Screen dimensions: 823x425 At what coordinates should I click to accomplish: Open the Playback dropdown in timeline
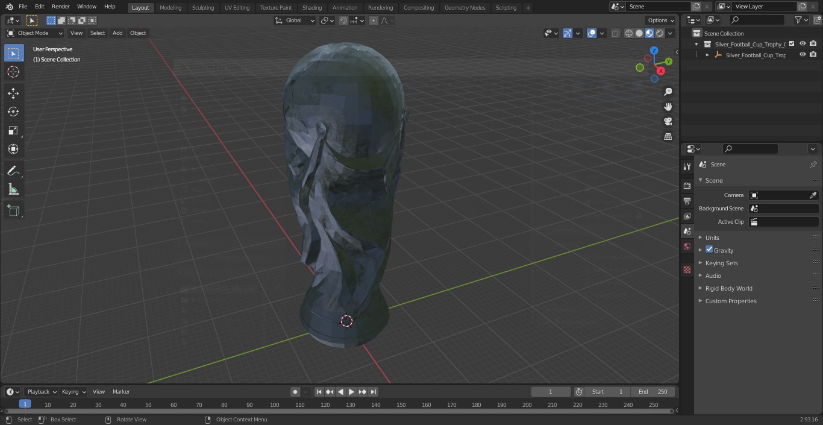[42, 392]
